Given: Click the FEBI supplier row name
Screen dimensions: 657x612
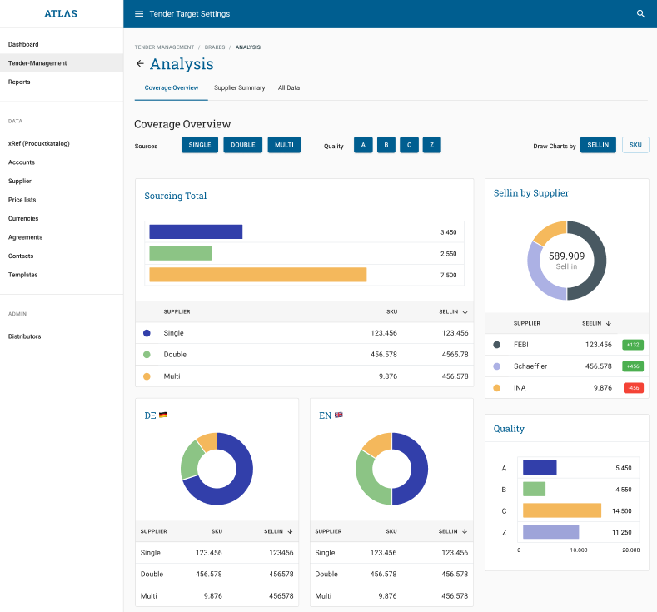Looking at the screenshot, I should click(520, 345).
